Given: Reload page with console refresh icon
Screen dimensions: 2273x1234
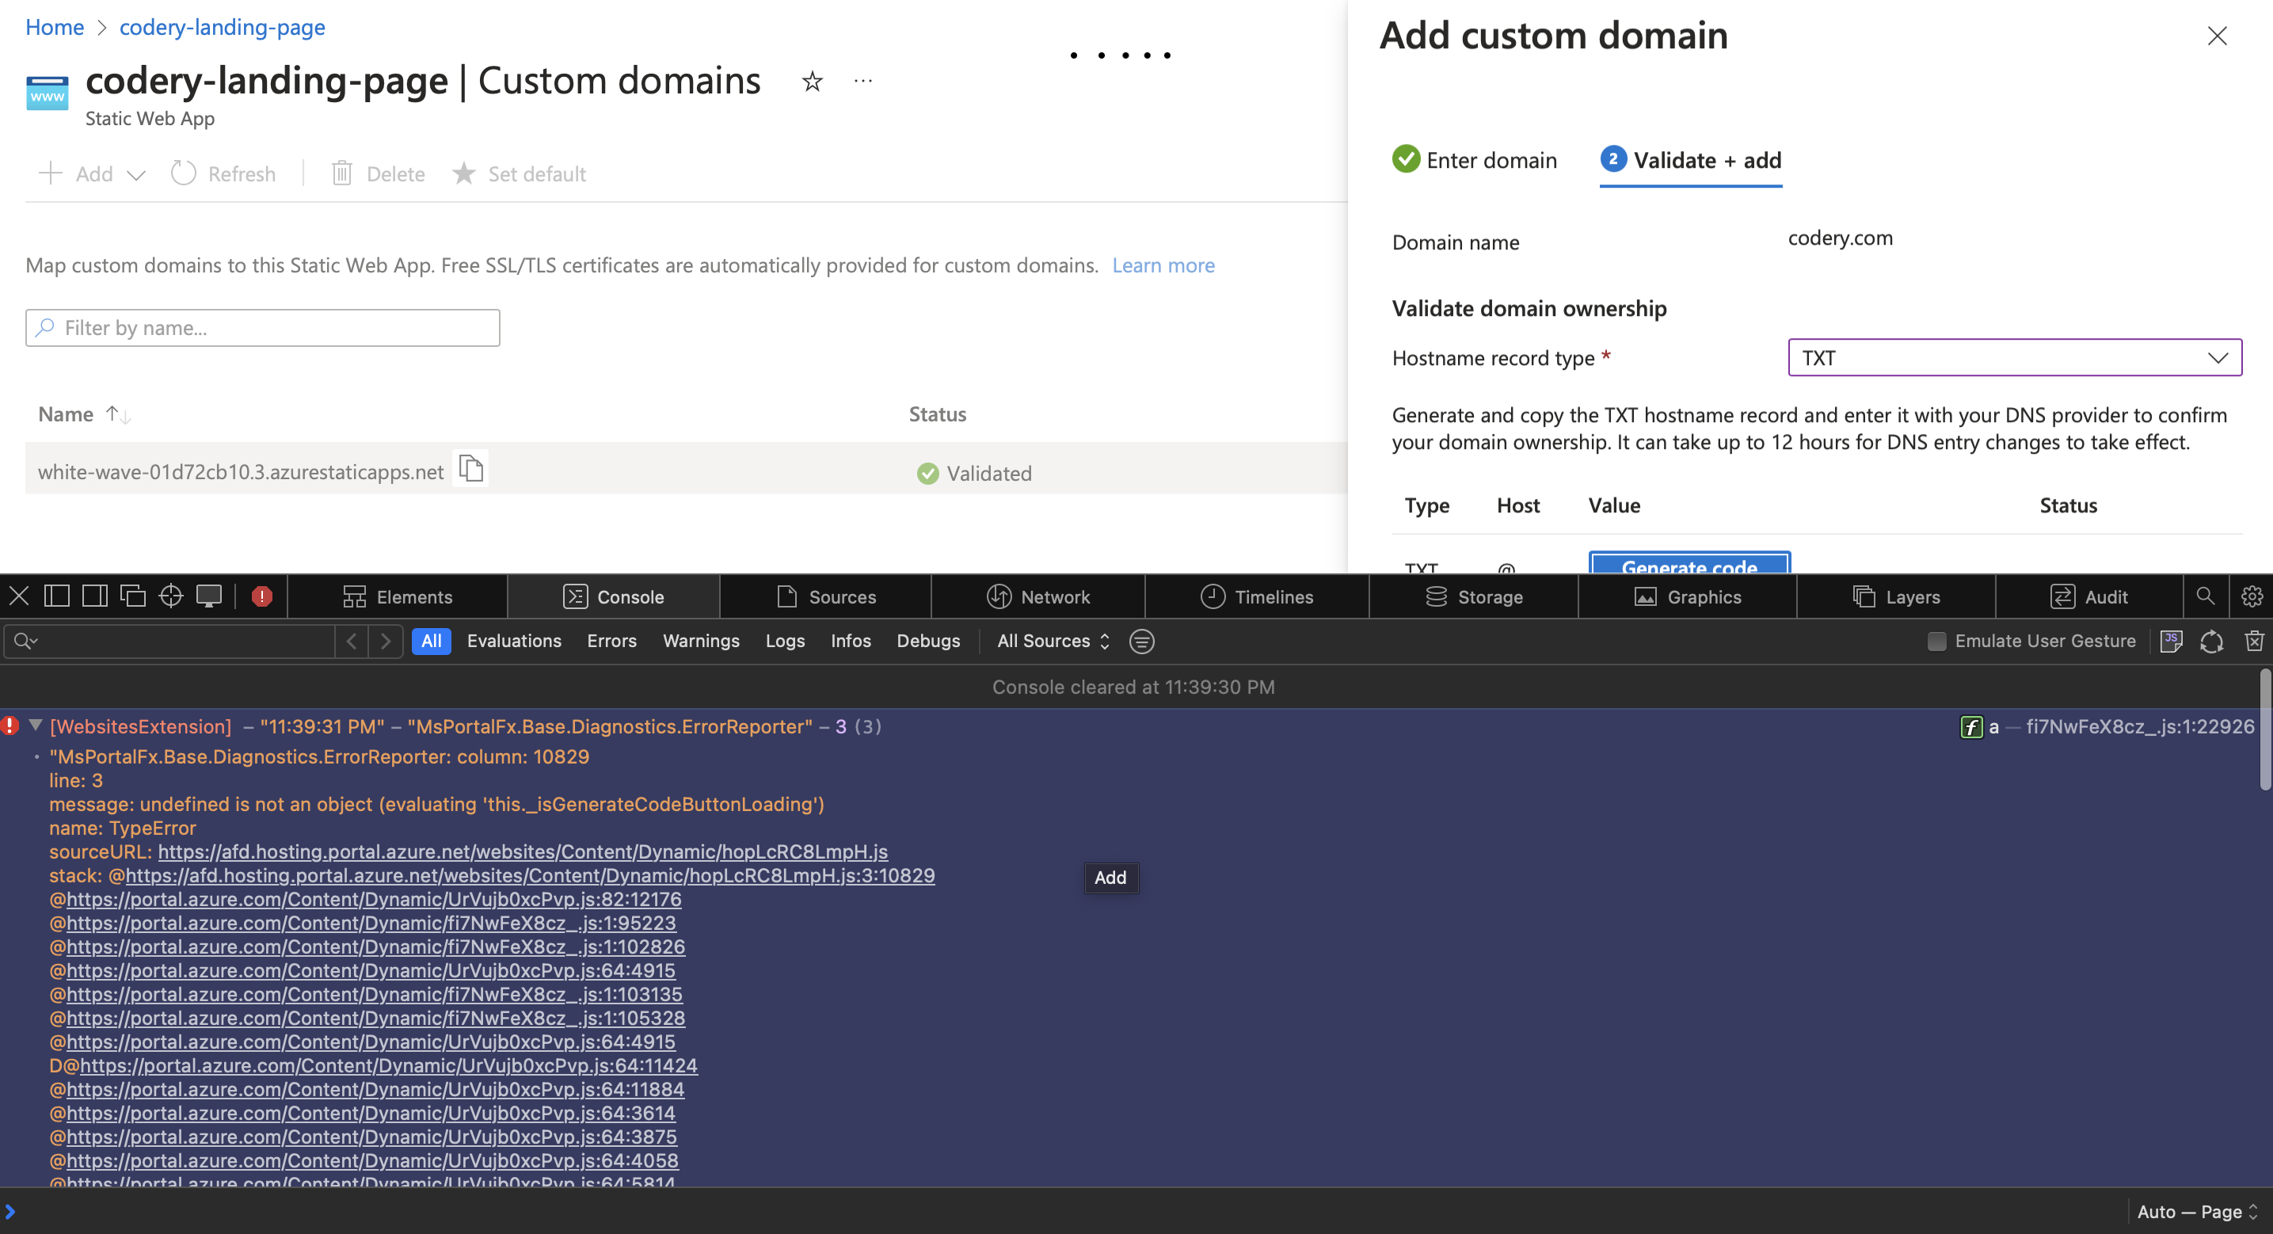Looking at the screenshot, I should [2211, 641].
